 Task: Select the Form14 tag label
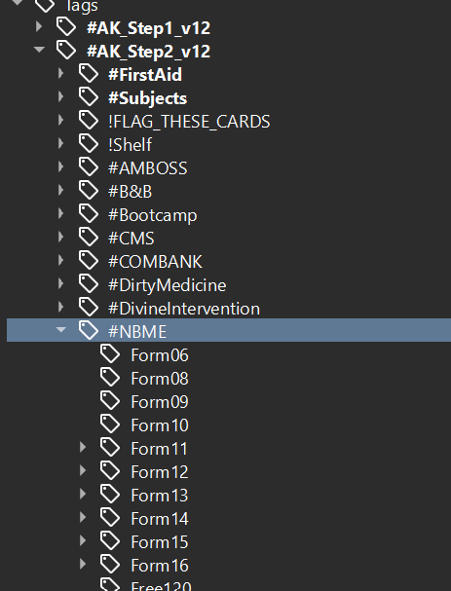click(160, 519)
